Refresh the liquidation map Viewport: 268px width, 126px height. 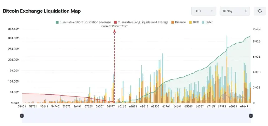pos(260,11)
